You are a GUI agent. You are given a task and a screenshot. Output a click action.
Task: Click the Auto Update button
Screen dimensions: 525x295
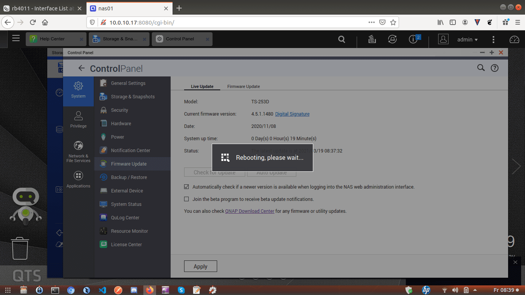coord(272,172)
